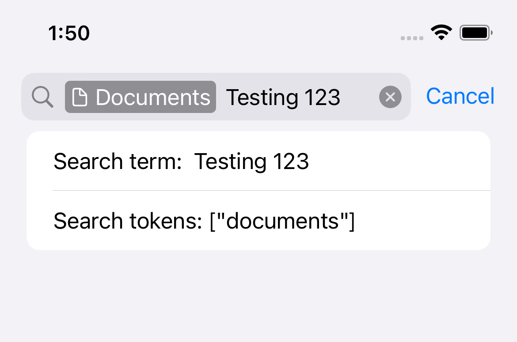Clear the search field with the x button
The height and width of the screenshot is (342, 517).
(x=390, y=97)
